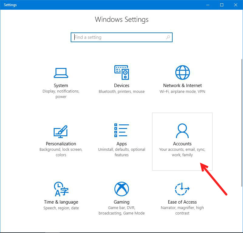243x233 pixels.
Task: Click the Gaming category title
Action: point(122,202)
